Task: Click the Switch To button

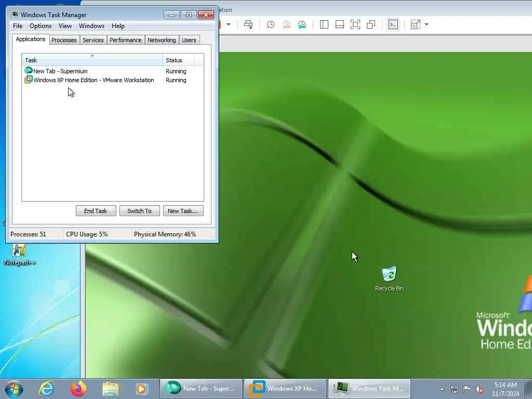Action: (x=139, y=211)
